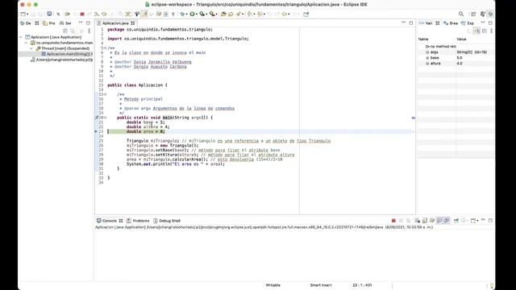Image resolution: width=516 pixels, height=290 pixels.
Task: Click the Step Into icon
Action: tap(97, 14)
